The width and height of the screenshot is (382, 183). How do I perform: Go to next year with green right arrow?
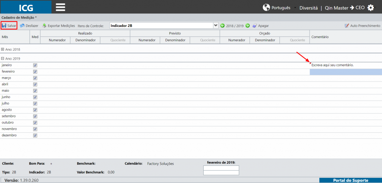pyautogui.click(x=248, y=26)
